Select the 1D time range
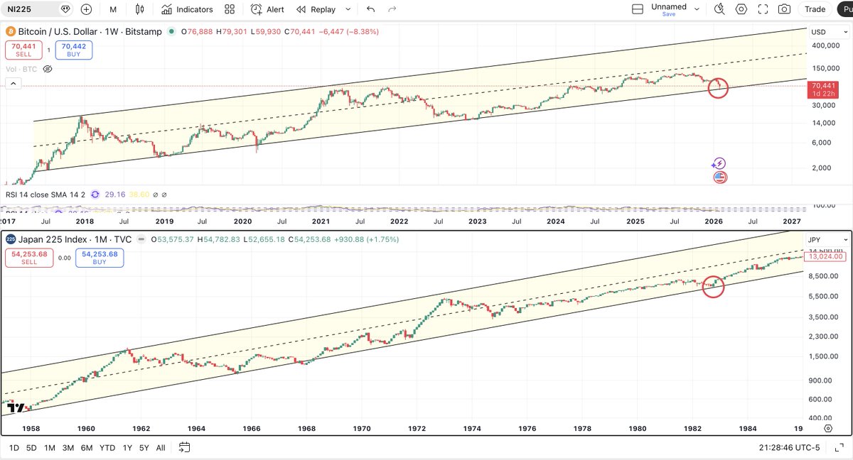Viewport: 853px width, 460px height. pos(14,448)
